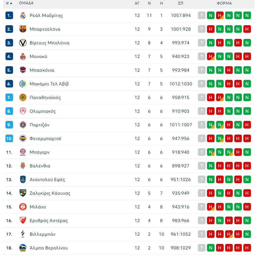The width and height of the screenshot is (257, 257).
Task: Click the Real Madrid team logo
Action: pos(23,15)
